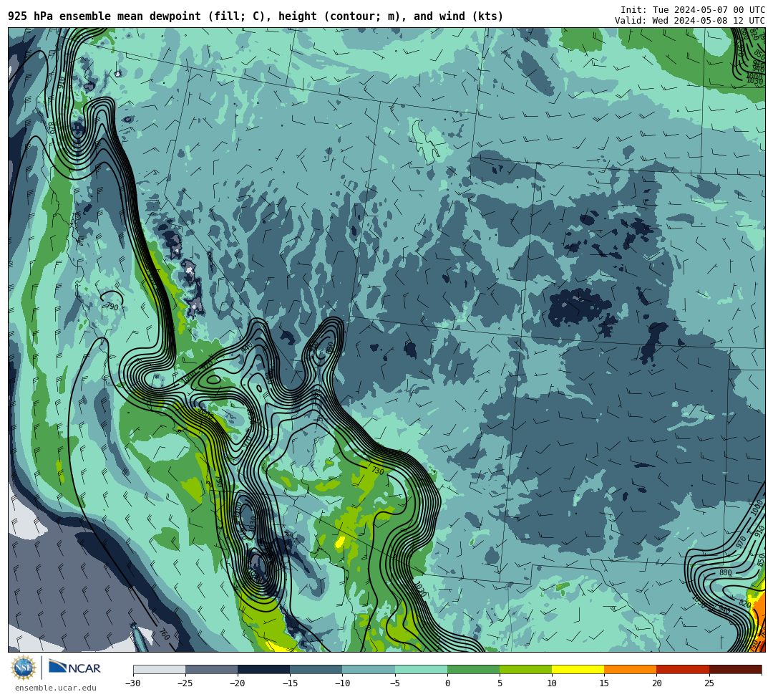Click the 'Init: Tue 2024-05-07 00 UTC' text

(693, 10)
